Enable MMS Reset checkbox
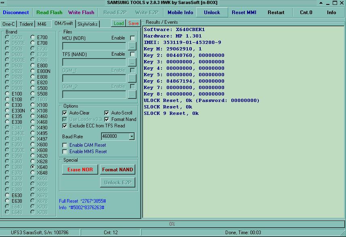The image size is (346, 237). point(65,152)
